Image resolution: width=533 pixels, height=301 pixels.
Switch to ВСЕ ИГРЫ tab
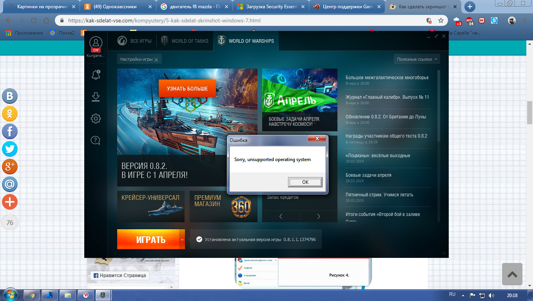[x=135, y=41]
